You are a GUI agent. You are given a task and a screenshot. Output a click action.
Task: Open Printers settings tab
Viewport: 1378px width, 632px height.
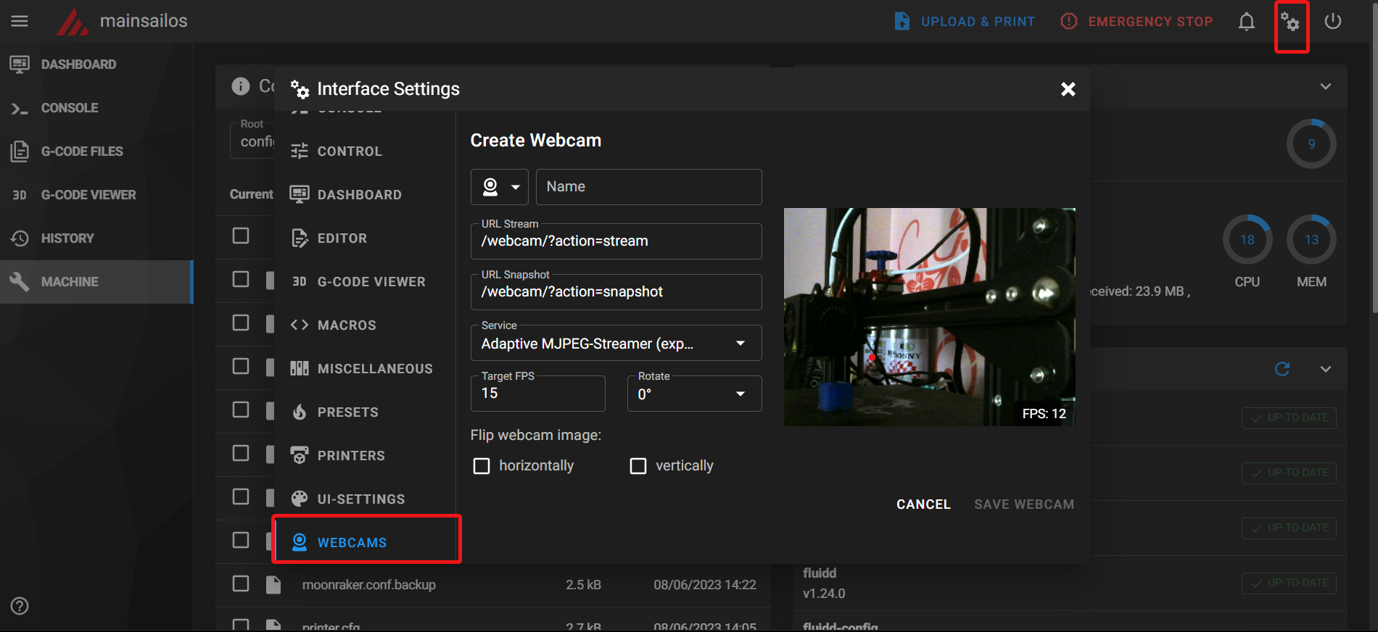365,456
